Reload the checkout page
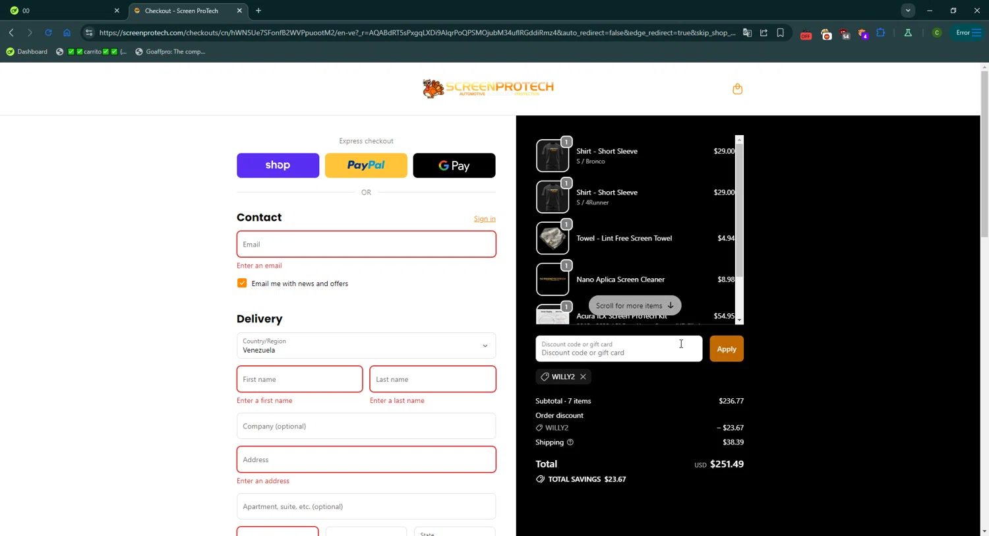989x536 pixels. (48, 32)
